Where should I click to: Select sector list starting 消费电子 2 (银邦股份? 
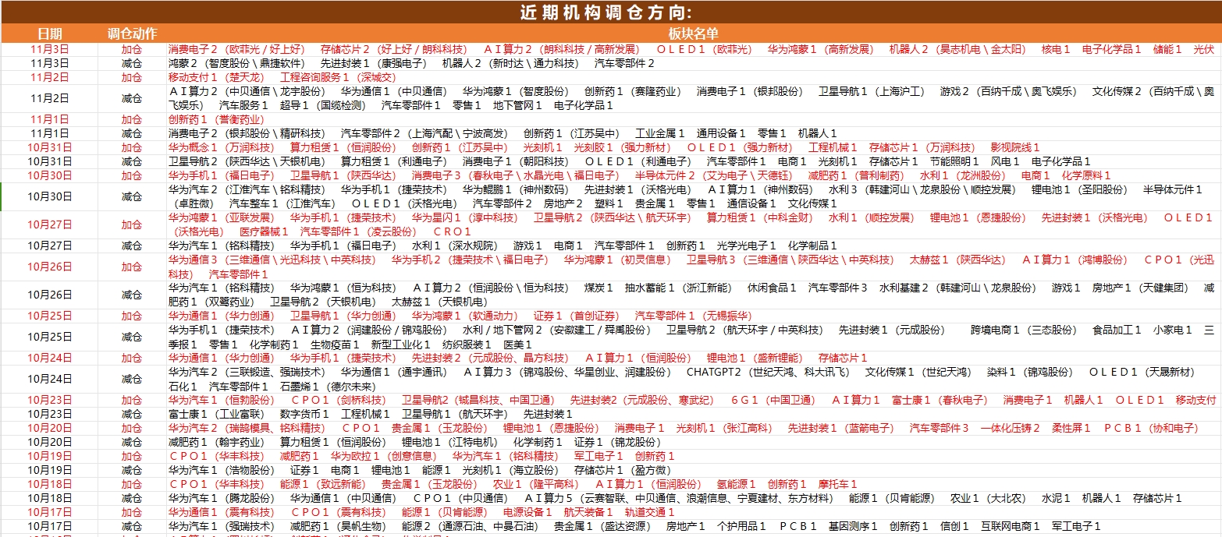(503, 133)
